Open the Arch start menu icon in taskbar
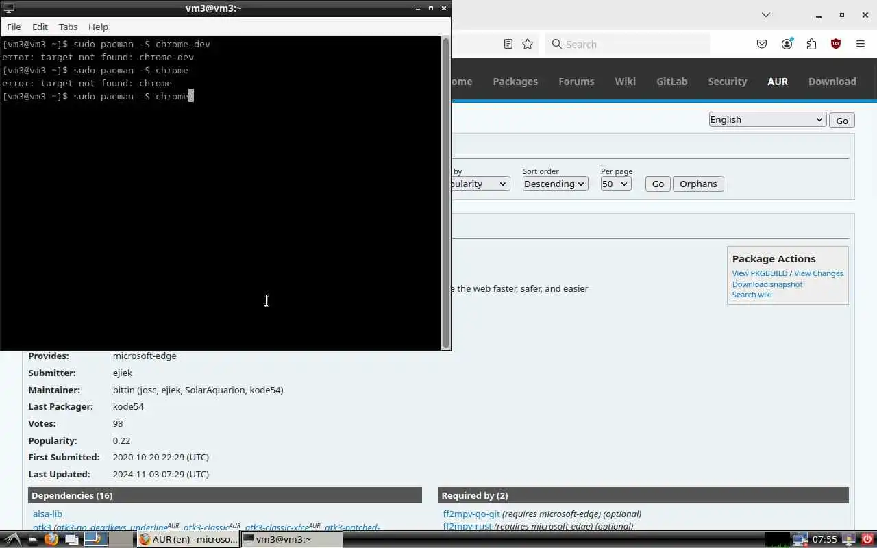This screenshot has width=877, height=548. click(12, 539)
